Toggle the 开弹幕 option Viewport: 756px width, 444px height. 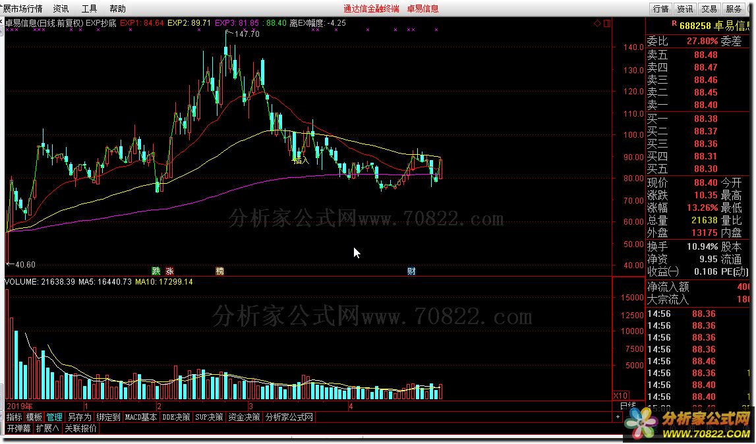coord(19,428)
